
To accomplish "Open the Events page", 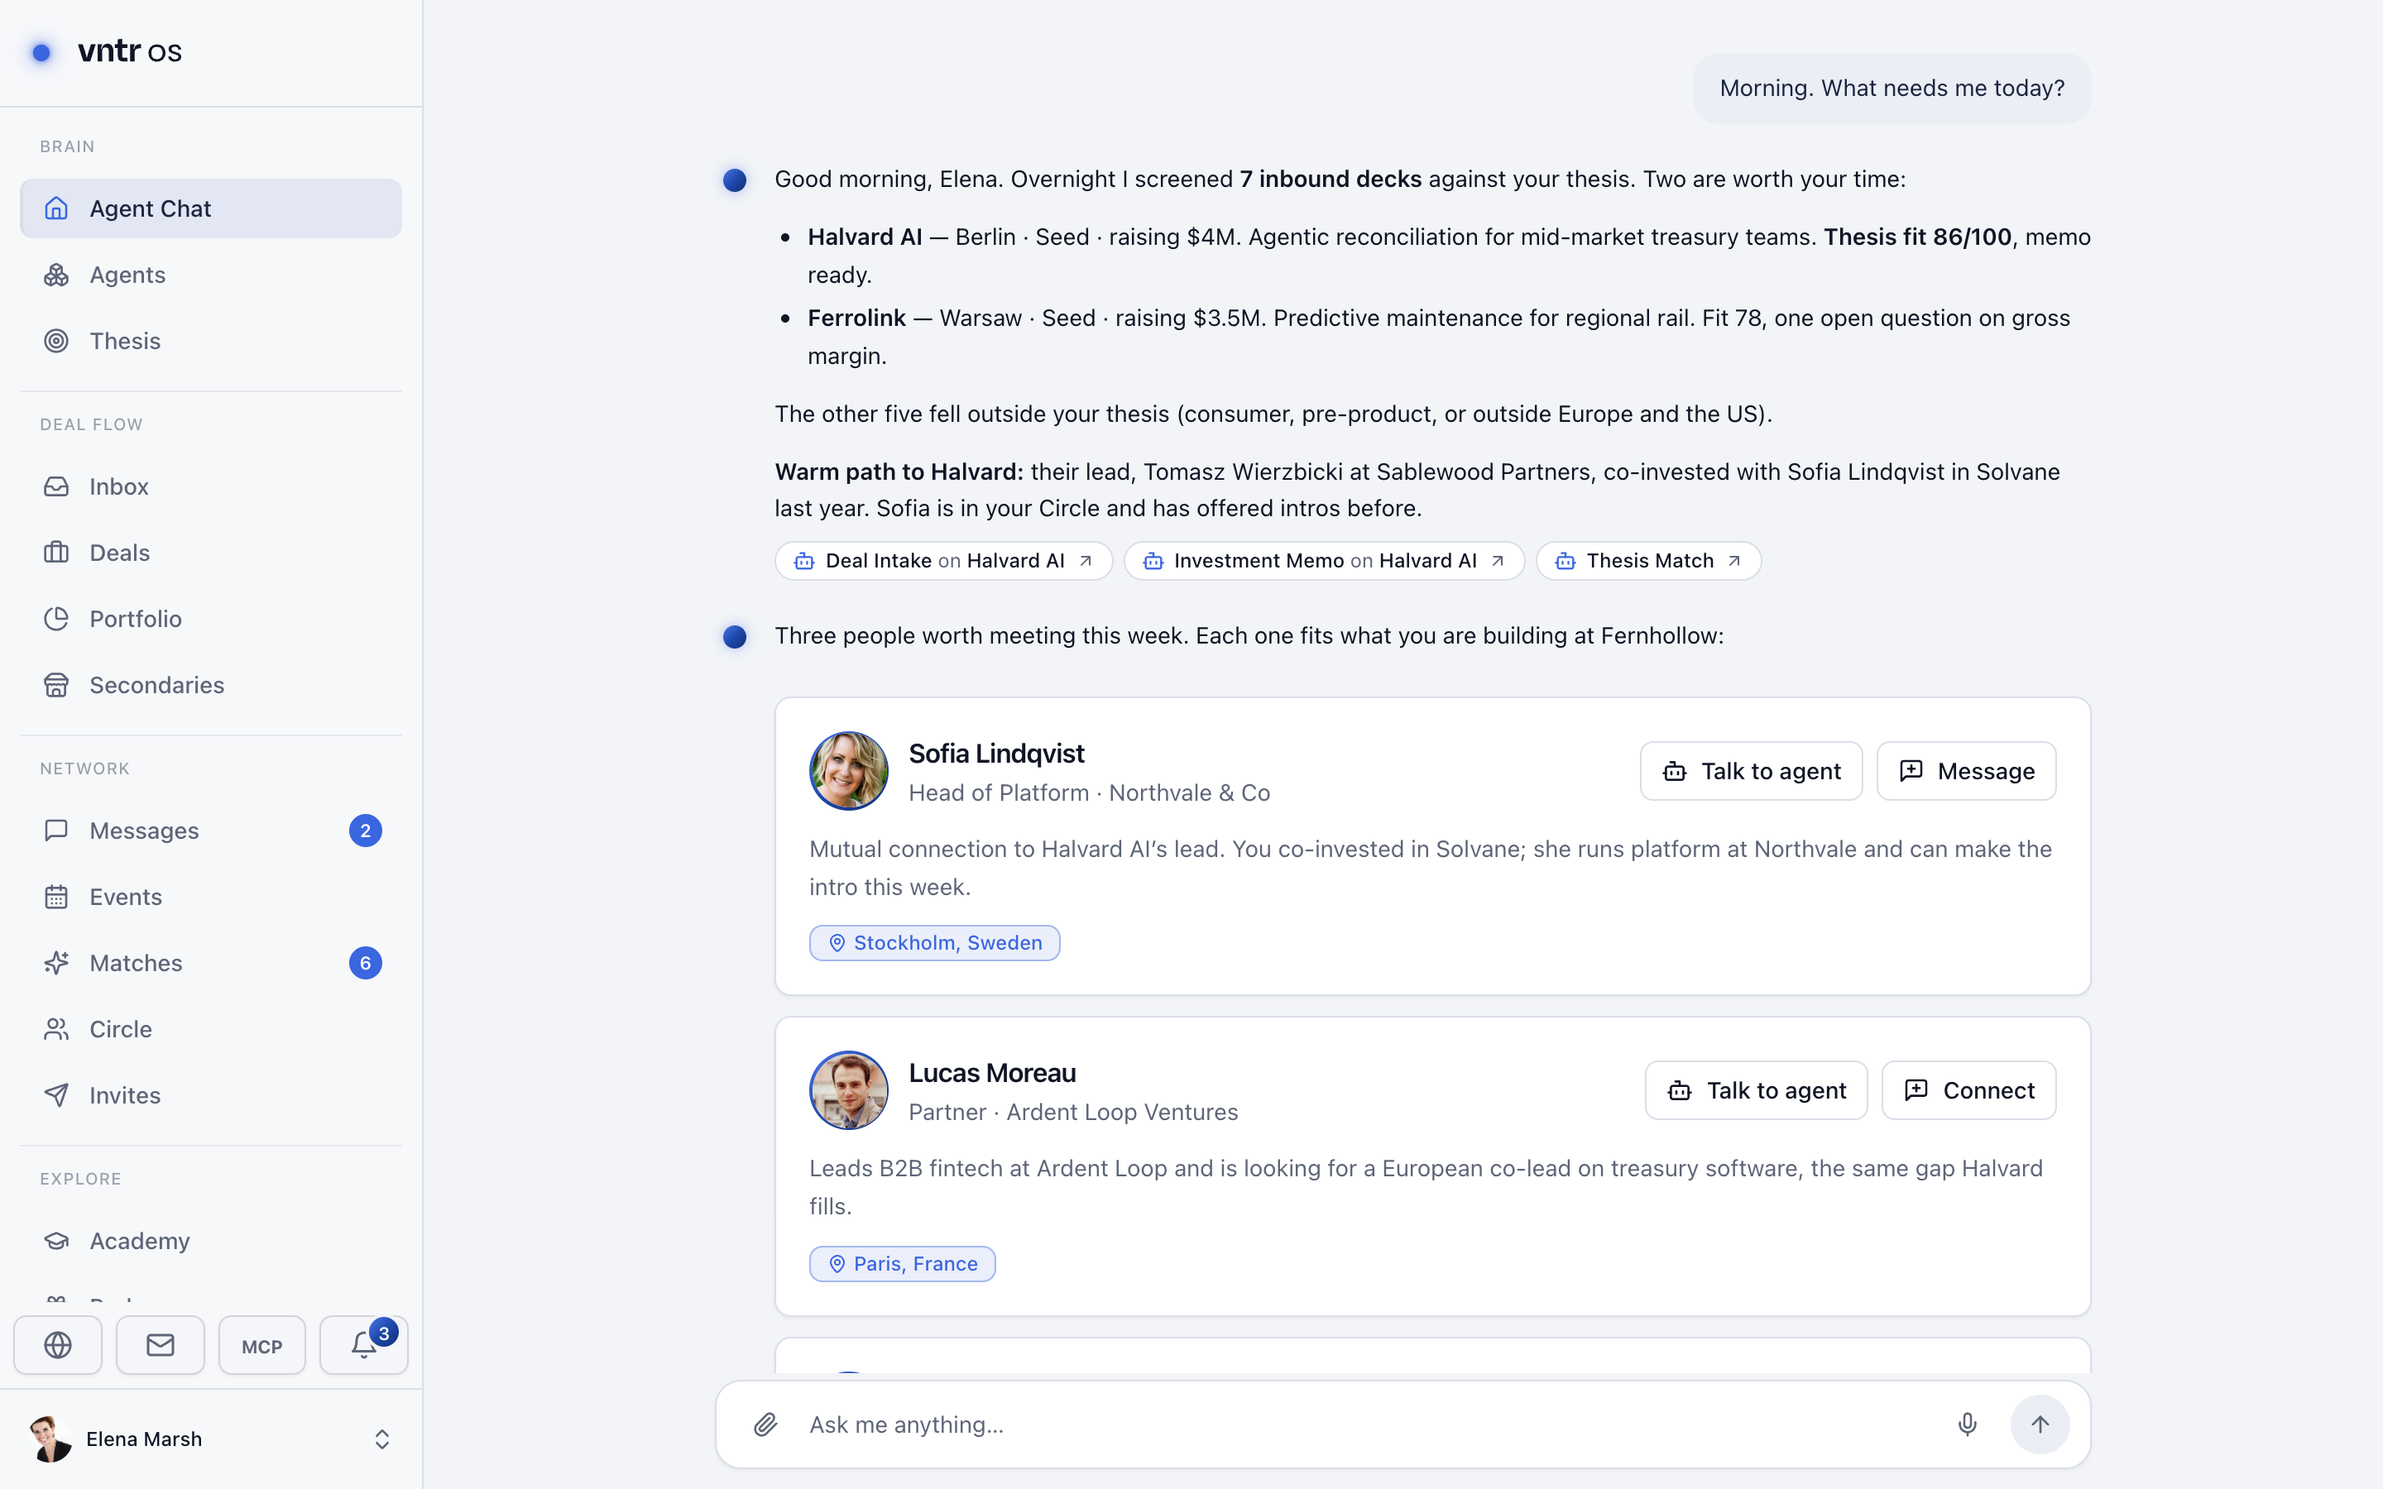I will pyautogui.click(x=211, y=896).
